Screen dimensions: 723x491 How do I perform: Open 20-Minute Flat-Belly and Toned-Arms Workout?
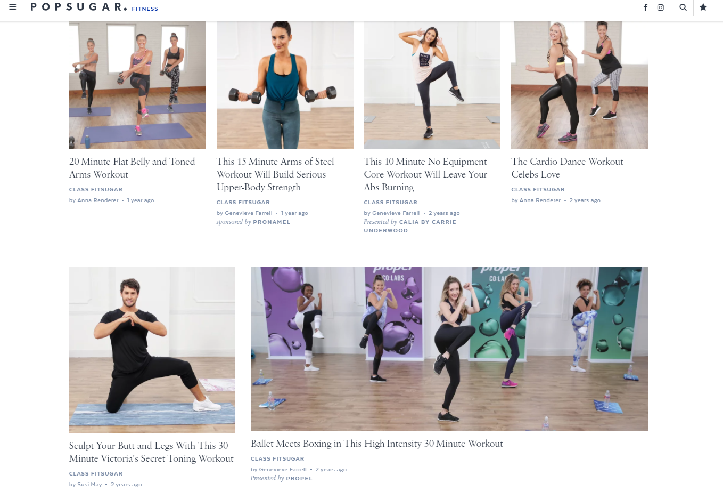[x=133, y=168]
